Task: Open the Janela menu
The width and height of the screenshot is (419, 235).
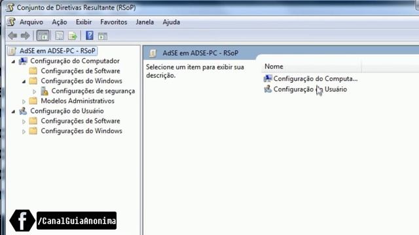Action: click(145, 22)
